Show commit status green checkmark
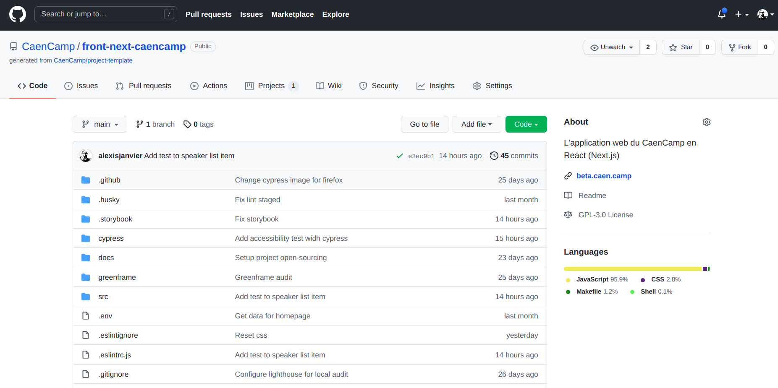 [400, 156]
